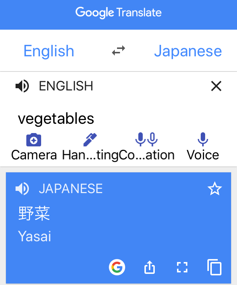Star the translation to save it
Screen dimensions: 237x285
pos(215,189)
